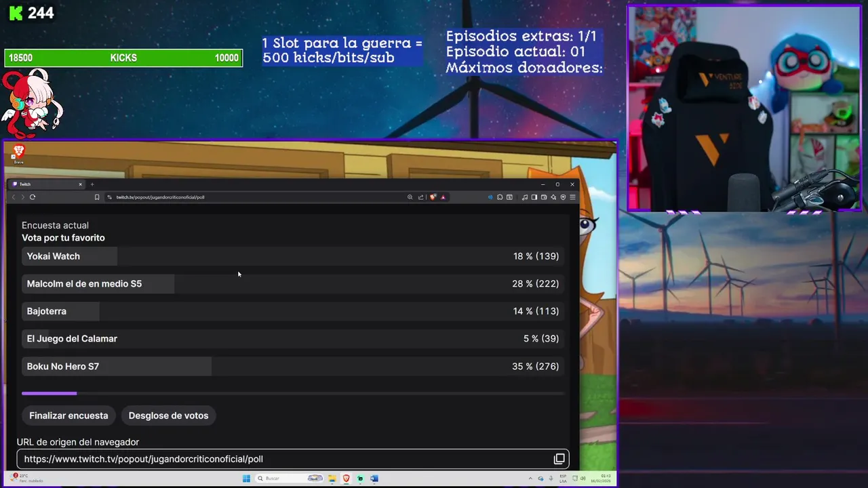Click the 5 % (39) vote count
Screen dimensions: 868x488
pyautogui.click(x=541, y=339)
